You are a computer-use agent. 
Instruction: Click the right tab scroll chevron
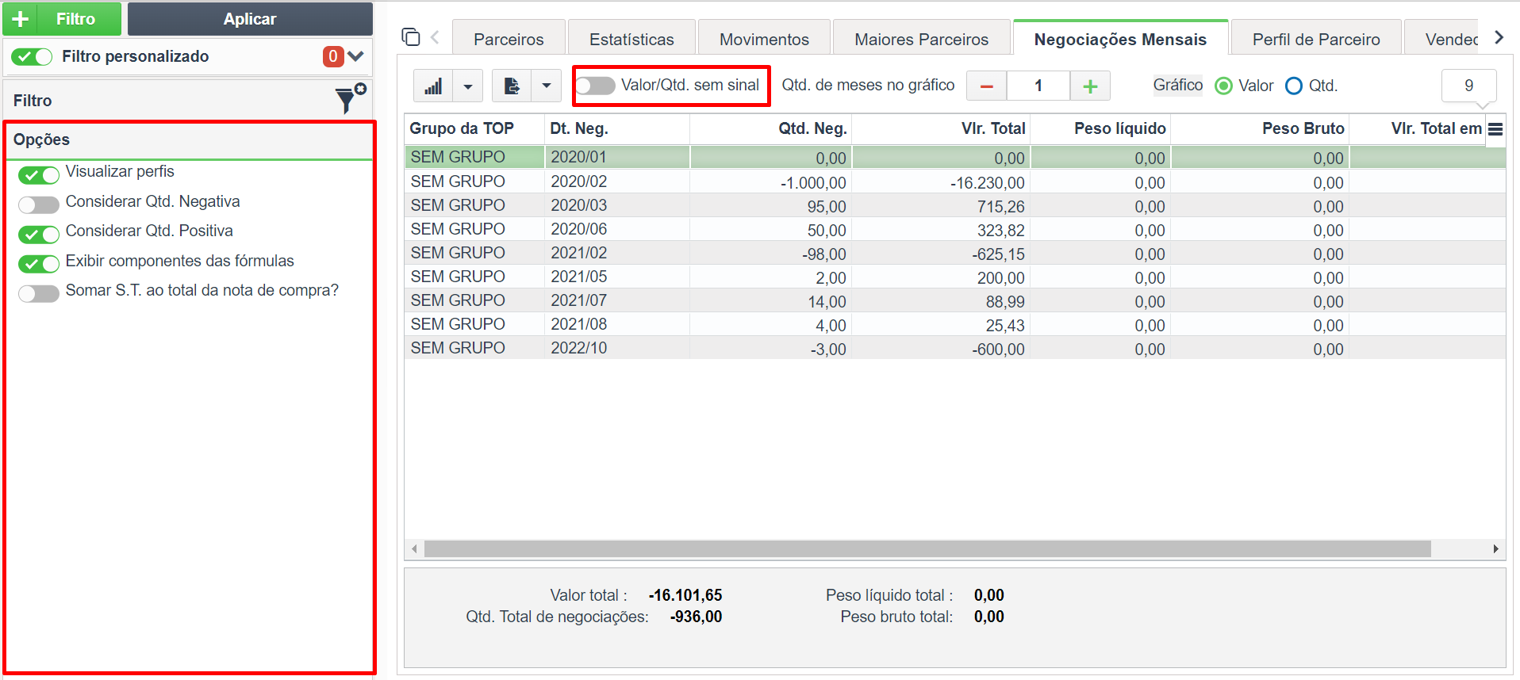pos(1499,37)
